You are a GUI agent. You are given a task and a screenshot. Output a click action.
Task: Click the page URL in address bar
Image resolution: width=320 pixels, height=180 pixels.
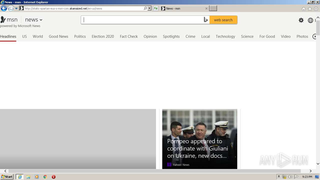[63, 8]
